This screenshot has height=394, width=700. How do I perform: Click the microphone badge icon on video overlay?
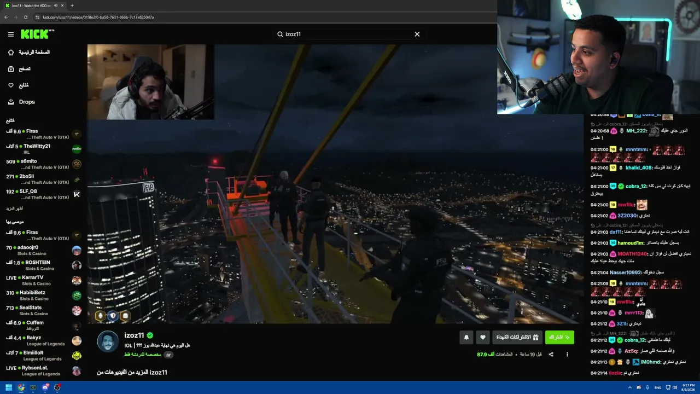click(x=100, y=315)
